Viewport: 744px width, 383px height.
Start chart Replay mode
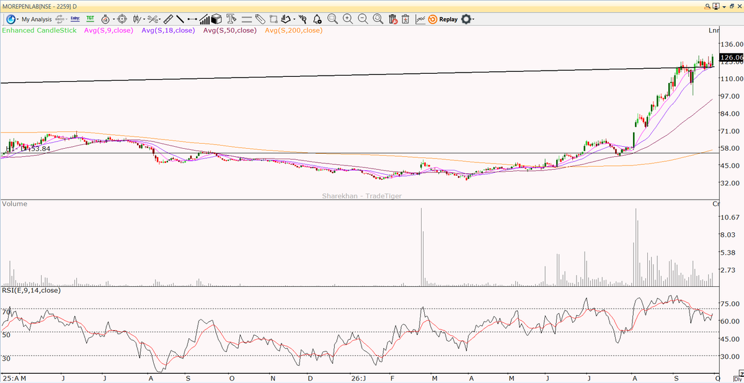coord(443,19)
